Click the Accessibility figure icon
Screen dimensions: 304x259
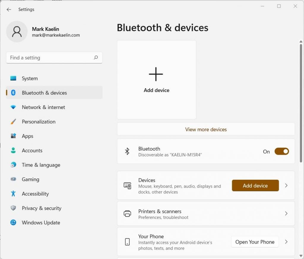coord(13,194)
